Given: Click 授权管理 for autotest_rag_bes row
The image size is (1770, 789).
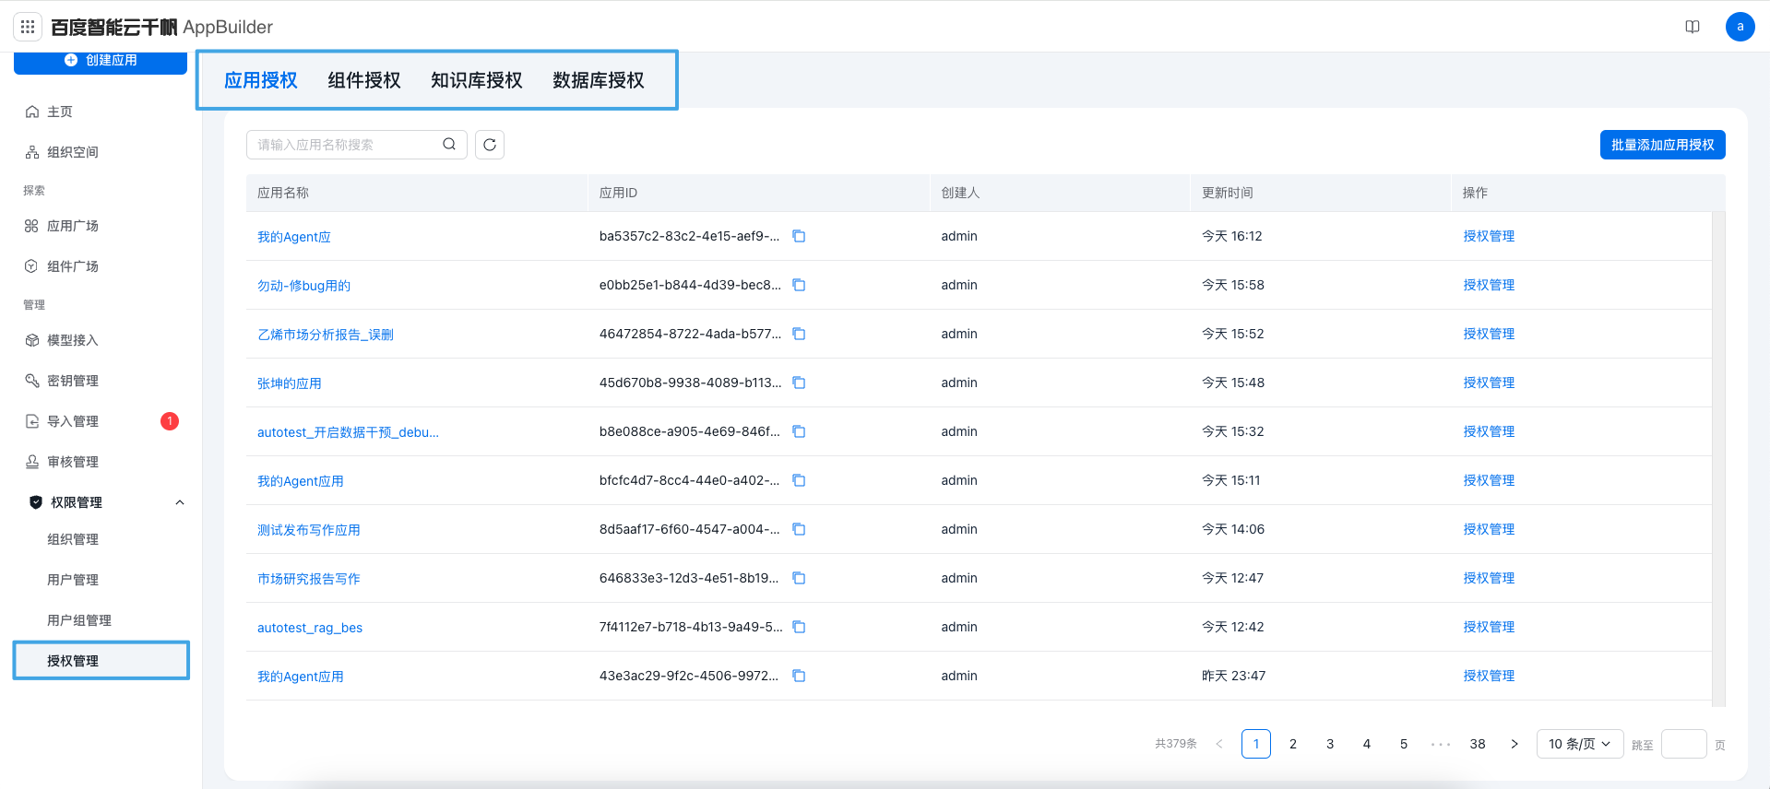Looking at the screenshot, I should click(x=1489, y=627).
